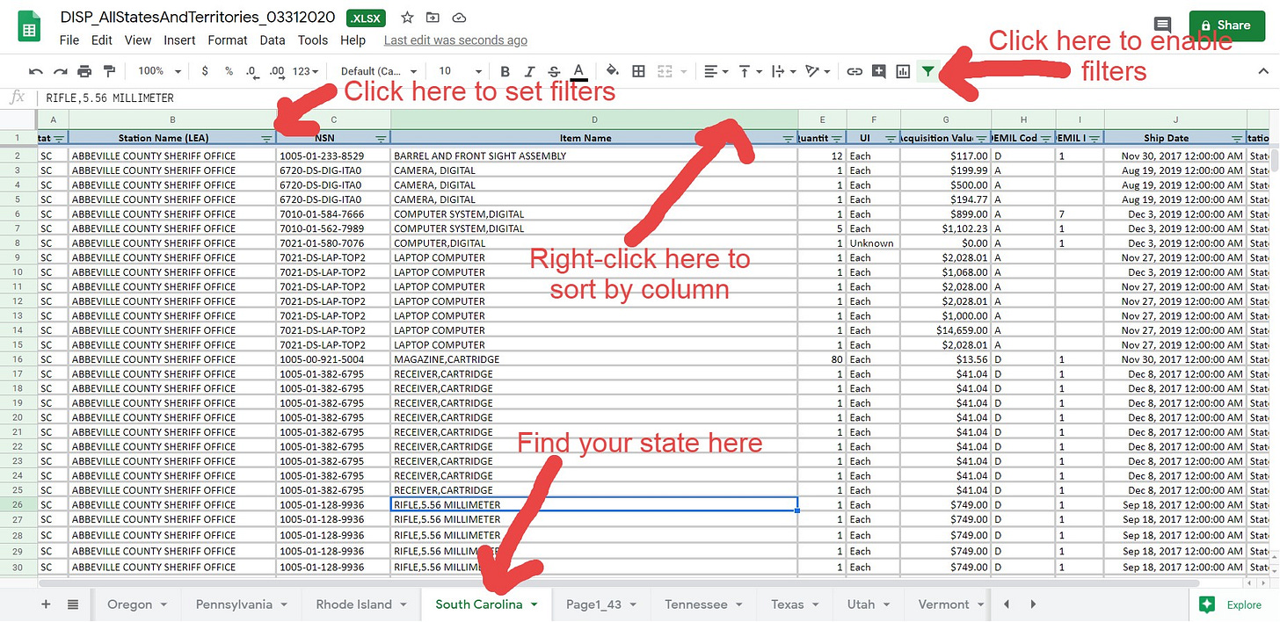This screenshot has height=622, width=1280.
Task: Format selection as currency
Action: pyautogui.click(x=205, y=71)
